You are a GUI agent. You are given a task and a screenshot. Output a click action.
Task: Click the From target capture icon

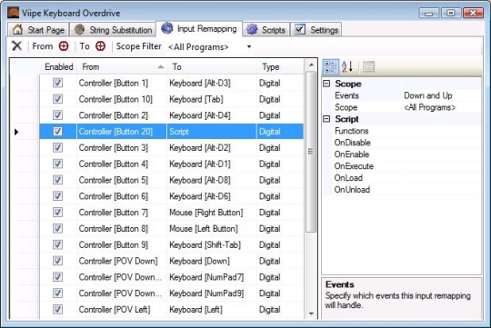(x=64, y=46)
